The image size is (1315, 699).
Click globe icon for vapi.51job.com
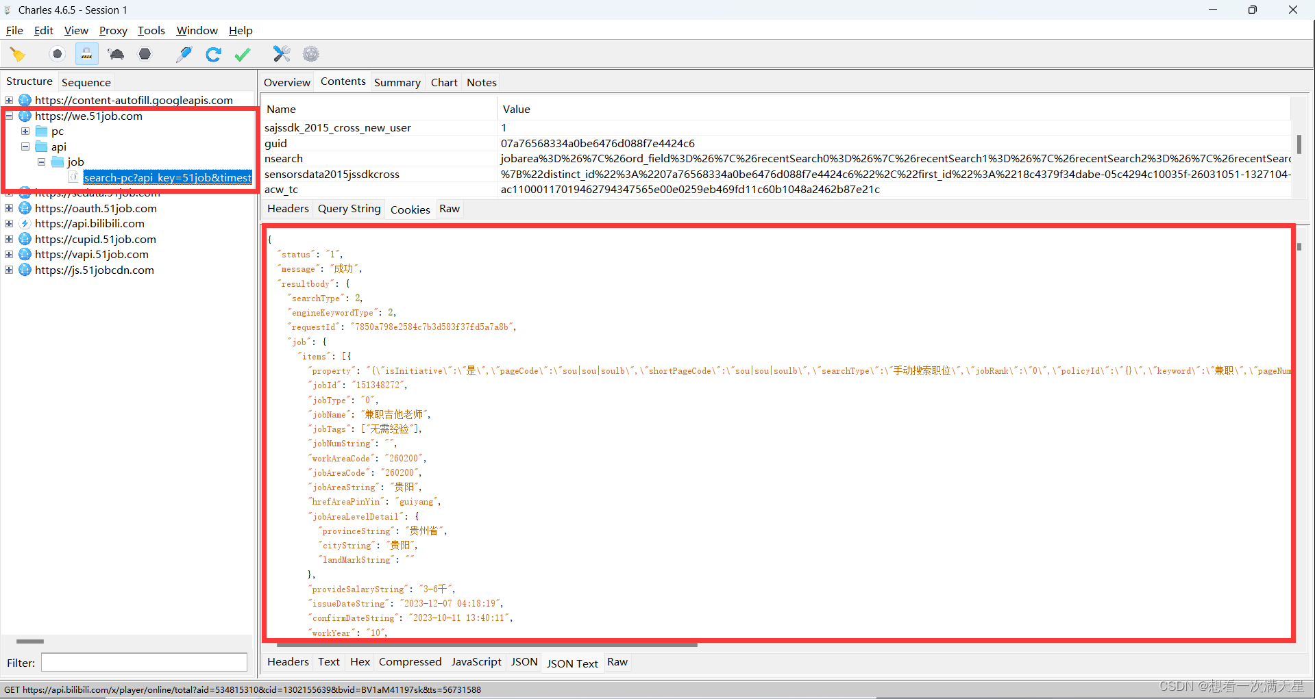(25, 255)
